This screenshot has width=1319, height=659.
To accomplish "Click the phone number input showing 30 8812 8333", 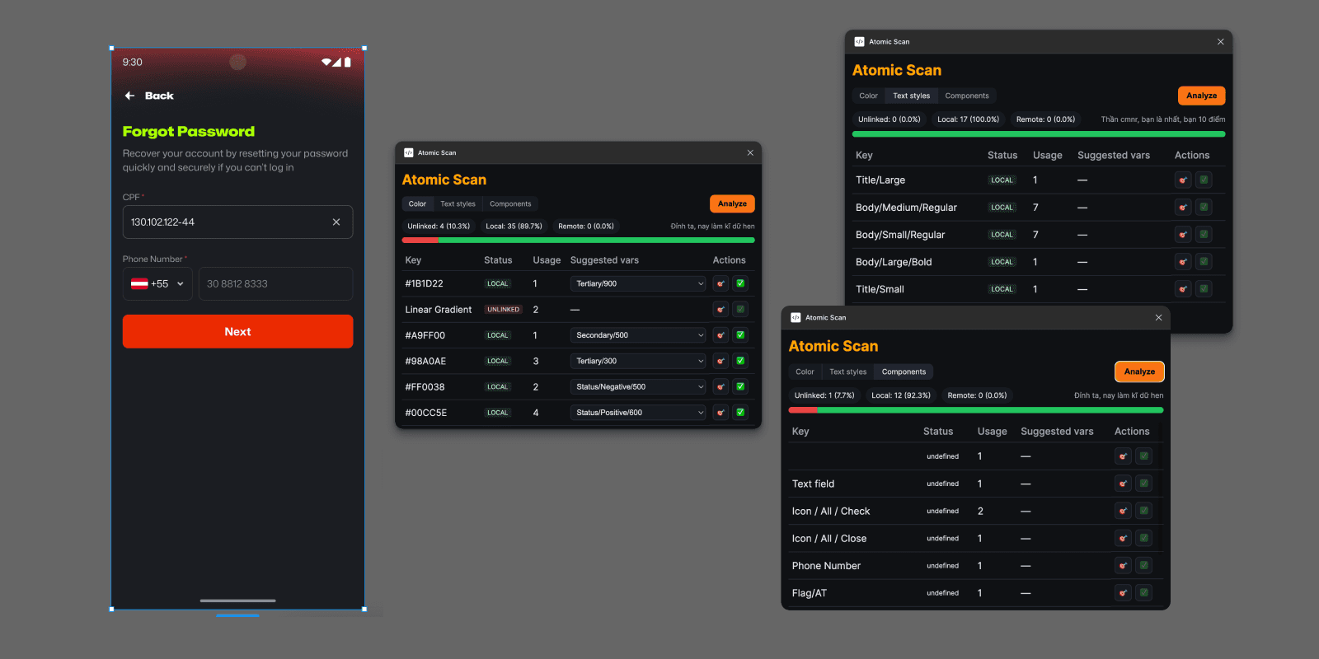I will tap(275, 283).
